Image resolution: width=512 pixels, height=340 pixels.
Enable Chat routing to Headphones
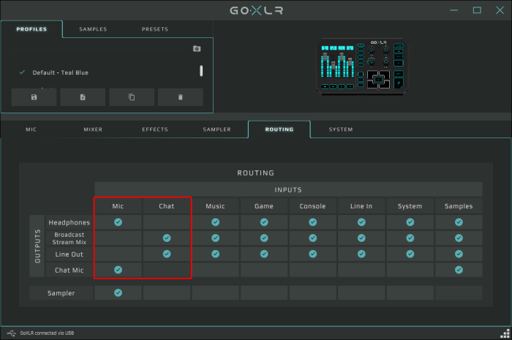167,222
